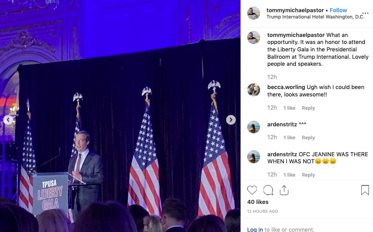Open the three-dot more options menu

click(365, 13)
